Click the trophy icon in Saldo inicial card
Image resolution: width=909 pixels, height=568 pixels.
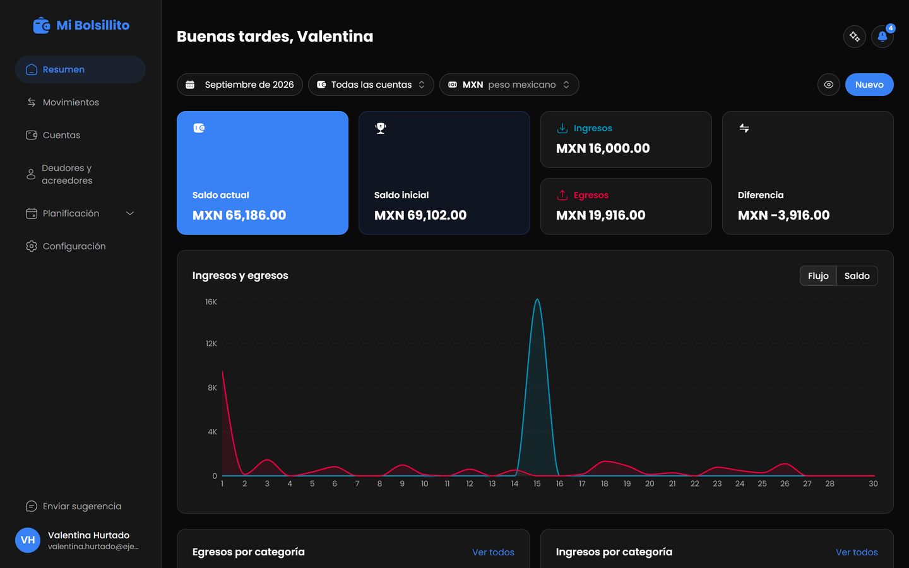[x=381, y=128]
